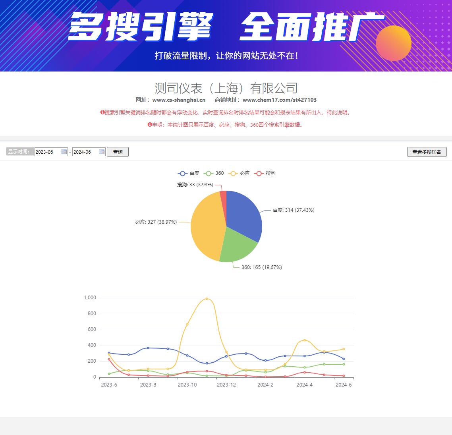Click the 查询 query button
This screenshot has height=435, width=452.
118,152
